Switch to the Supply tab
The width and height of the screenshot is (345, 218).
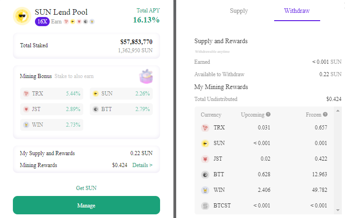[239, 11]
